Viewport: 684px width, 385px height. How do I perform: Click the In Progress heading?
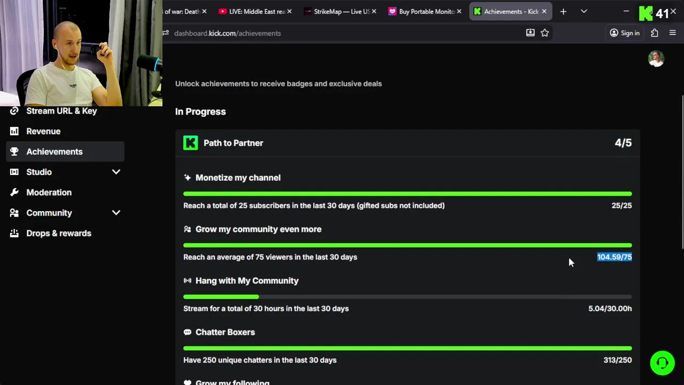pos(200,111)
